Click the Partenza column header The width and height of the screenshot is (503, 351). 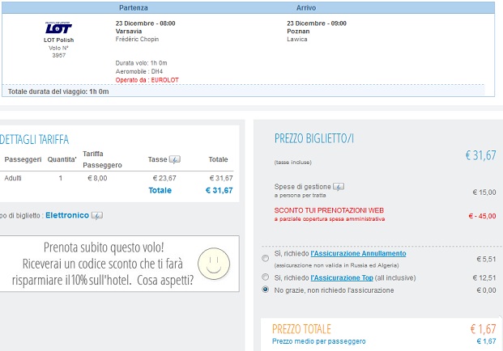click(134, 8)
